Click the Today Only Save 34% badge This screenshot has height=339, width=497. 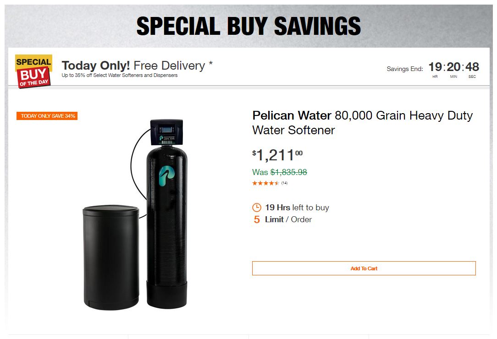[x=47, y=116]
